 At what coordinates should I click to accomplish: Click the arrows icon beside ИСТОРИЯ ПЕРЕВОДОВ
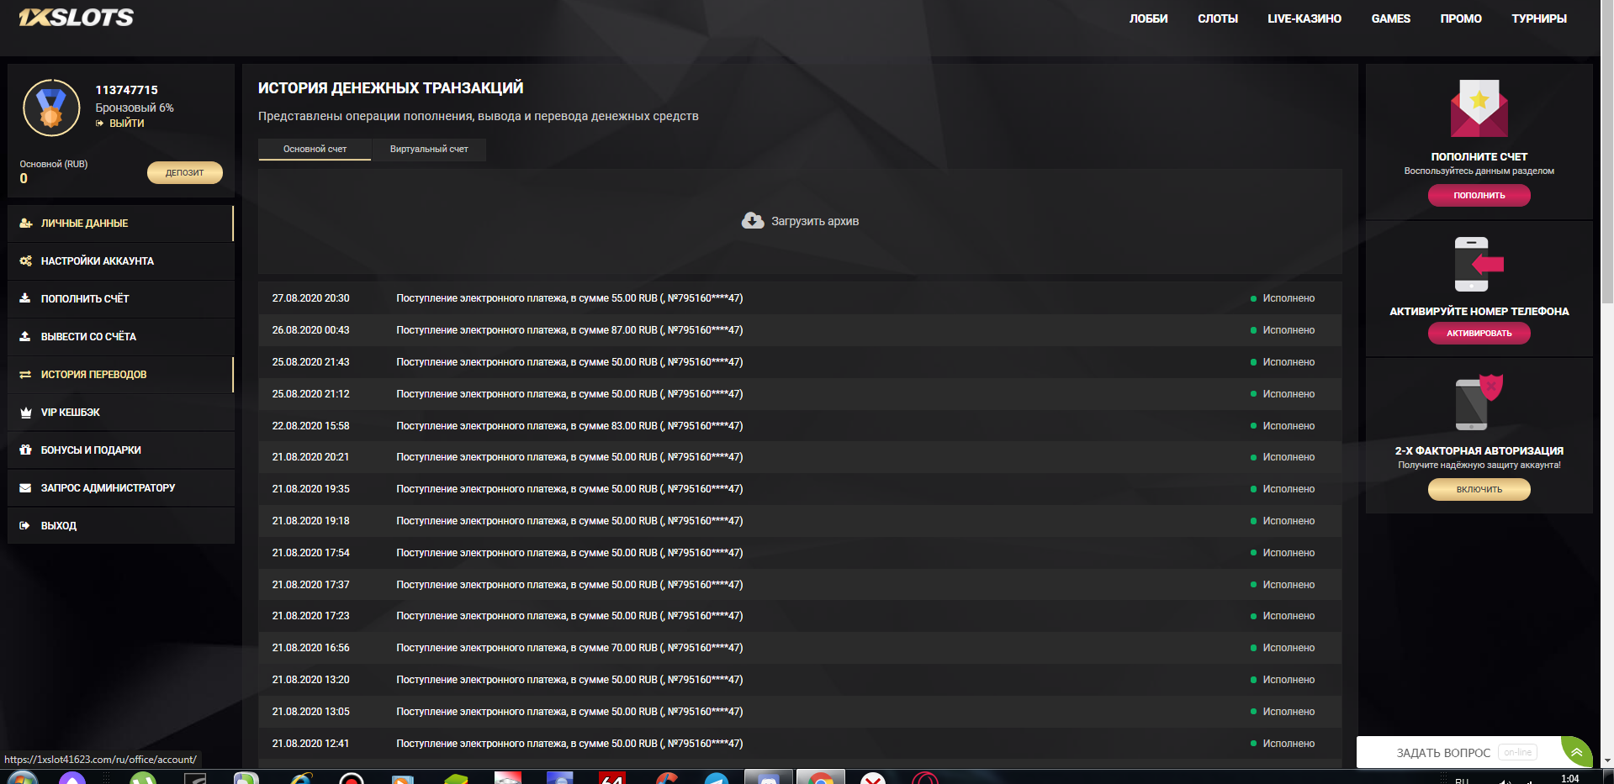click(x=25, y=375)
